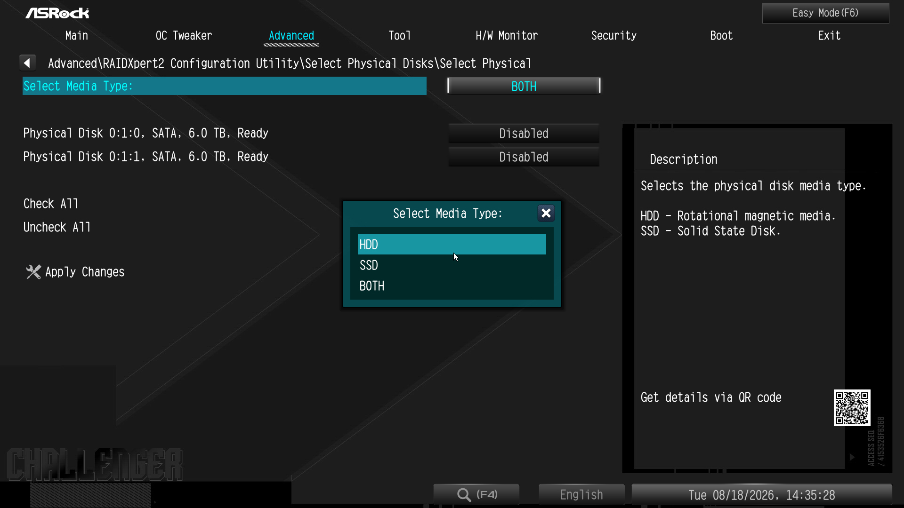Click the small arrow at description panel bottom

click(x=852, y=457)
